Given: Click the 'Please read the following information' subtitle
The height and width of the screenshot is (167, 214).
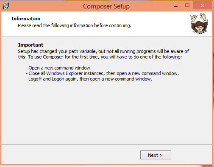Looking at the screenshot, I should point(75,25).
